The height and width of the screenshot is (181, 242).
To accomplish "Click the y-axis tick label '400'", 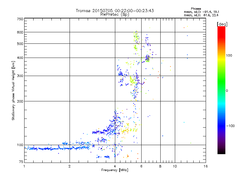I will pos(20,58).
